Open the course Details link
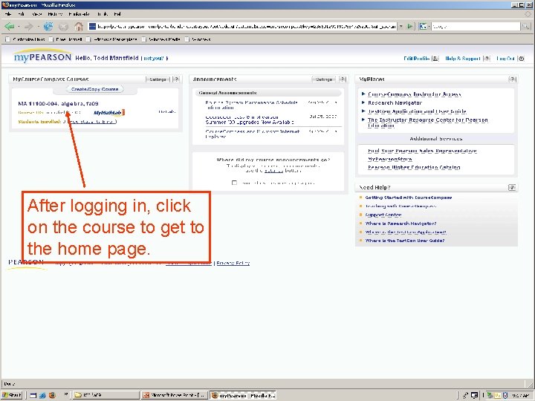The width and height of the screenshot is (535, 401). [x=167, y=111]
